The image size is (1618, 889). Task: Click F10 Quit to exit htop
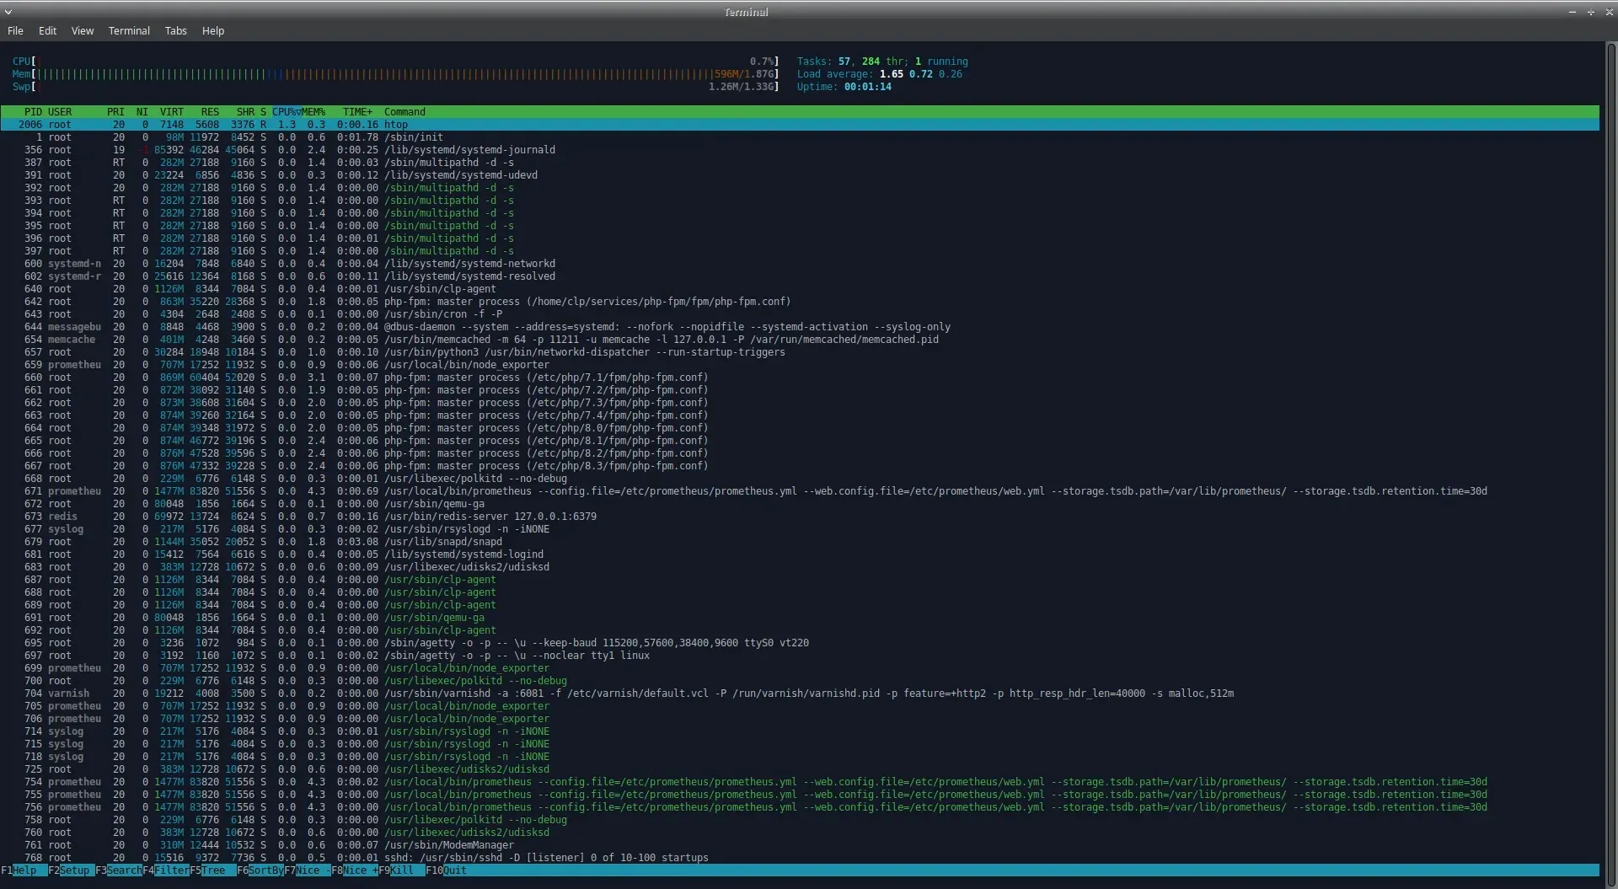pyautogui.click(x=455, y=870)
